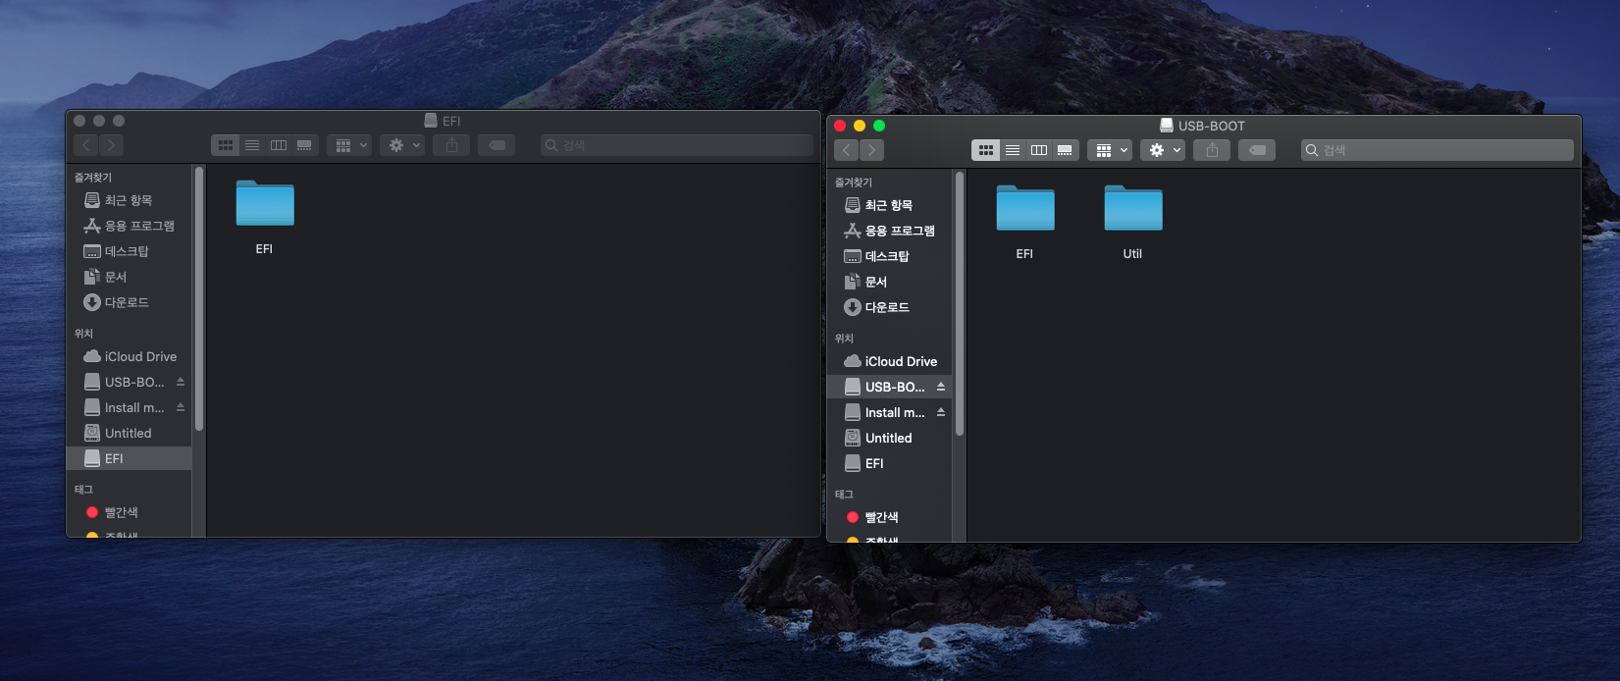The height and width of the screenshot is (681, 1620).
Task: Click the search field in EFI window
Action: 677,145
